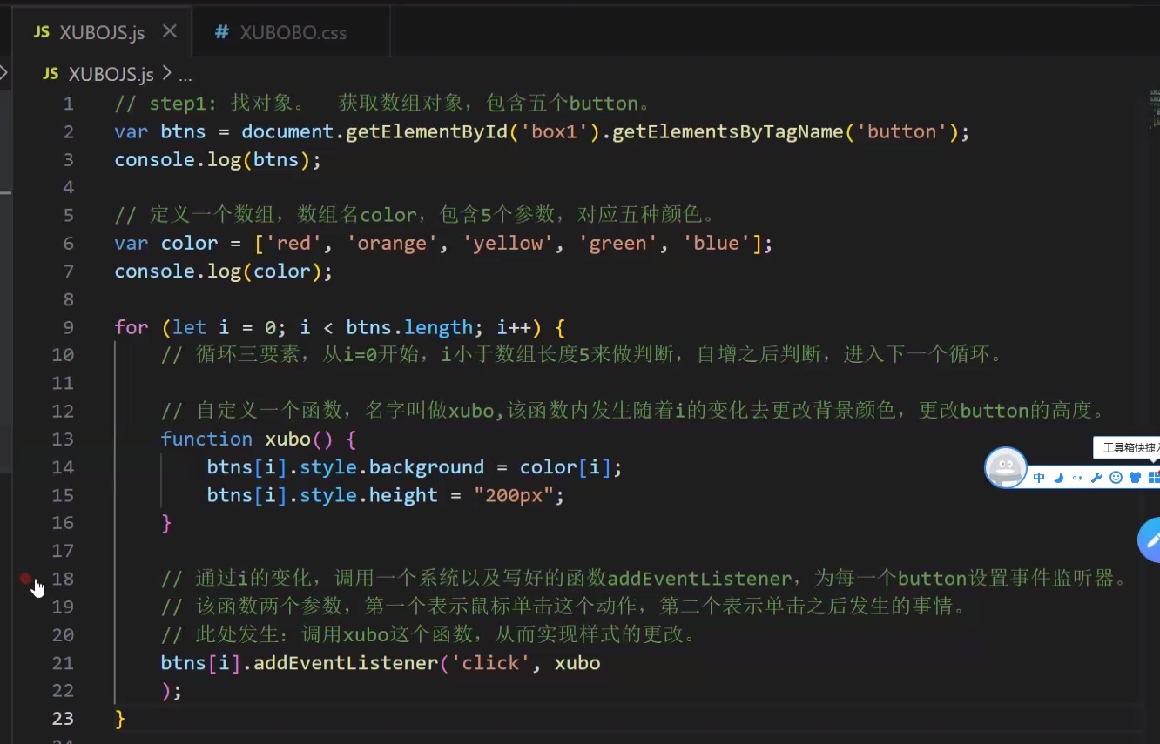Image resolution: width=1160 pixels, height=744 pixels.
Task: Click the breadcrumb ellipsis after XUBOJS.js
Action: pos(185,76)
